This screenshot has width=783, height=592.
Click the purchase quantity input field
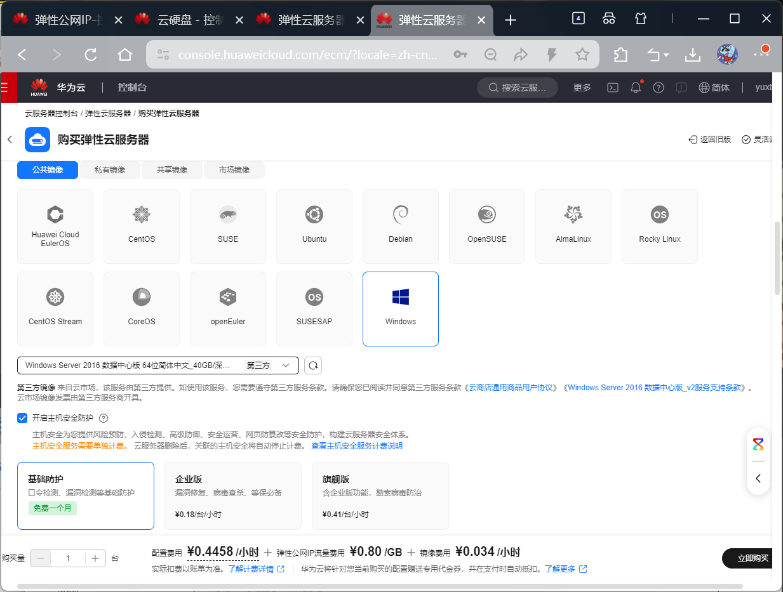point(68,558)
